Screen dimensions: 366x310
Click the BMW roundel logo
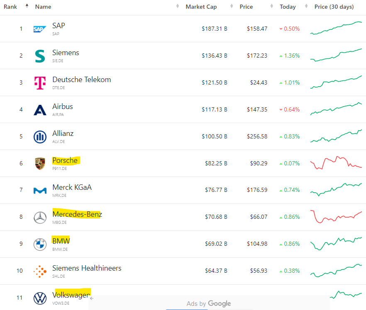[40, 245]
